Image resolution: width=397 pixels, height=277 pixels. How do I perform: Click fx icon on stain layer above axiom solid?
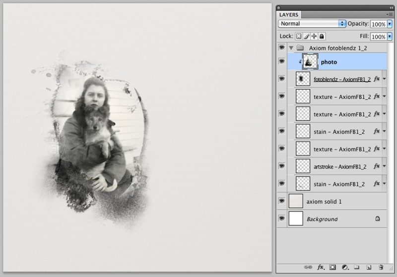[377, 184]
